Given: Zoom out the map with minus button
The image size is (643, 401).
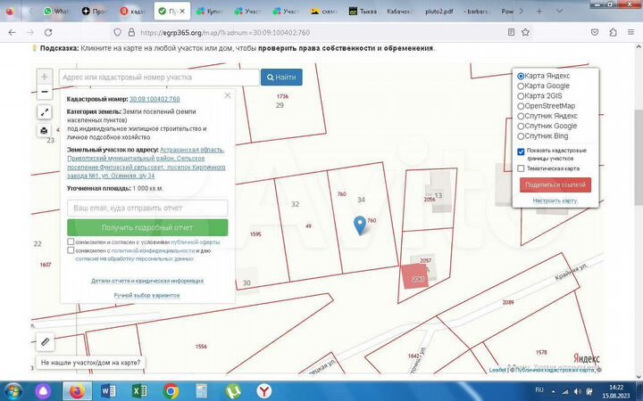Looking at the screenshot, I should coord(45,92).
